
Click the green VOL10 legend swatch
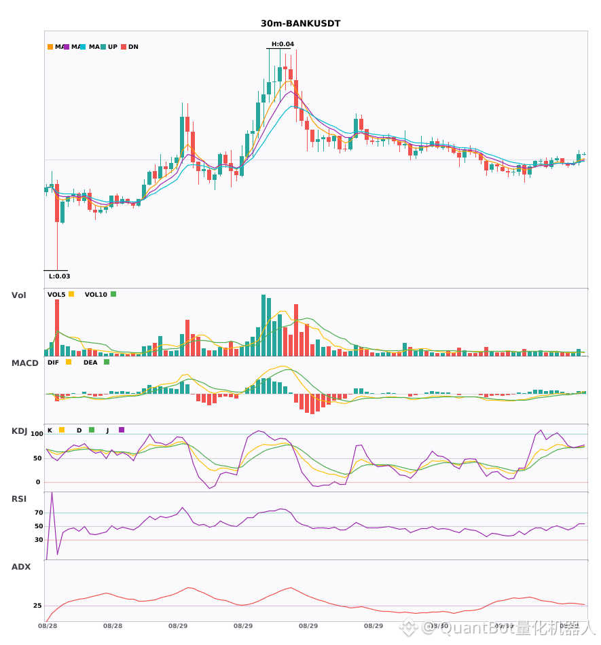[x=113, y=294]
